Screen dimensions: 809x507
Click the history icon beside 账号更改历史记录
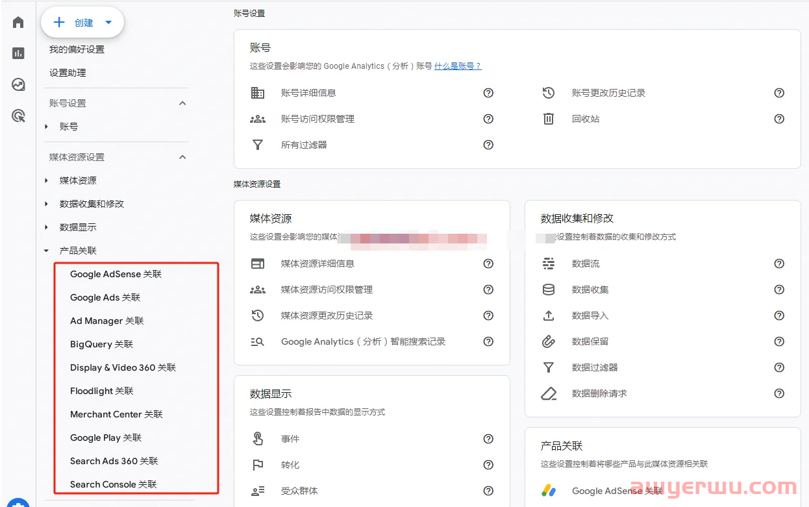pyautogui.click(x=549, y=93)
